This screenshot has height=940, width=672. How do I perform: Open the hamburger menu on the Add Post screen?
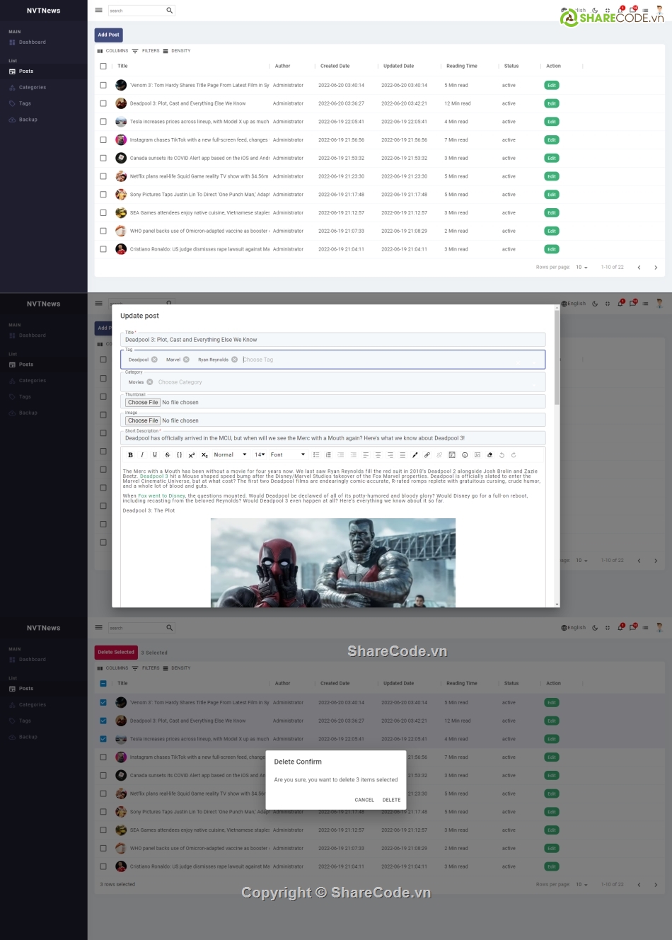(98, 11)
